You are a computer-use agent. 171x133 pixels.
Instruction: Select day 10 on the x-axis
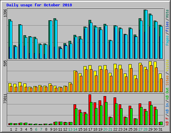coord(55,129)
